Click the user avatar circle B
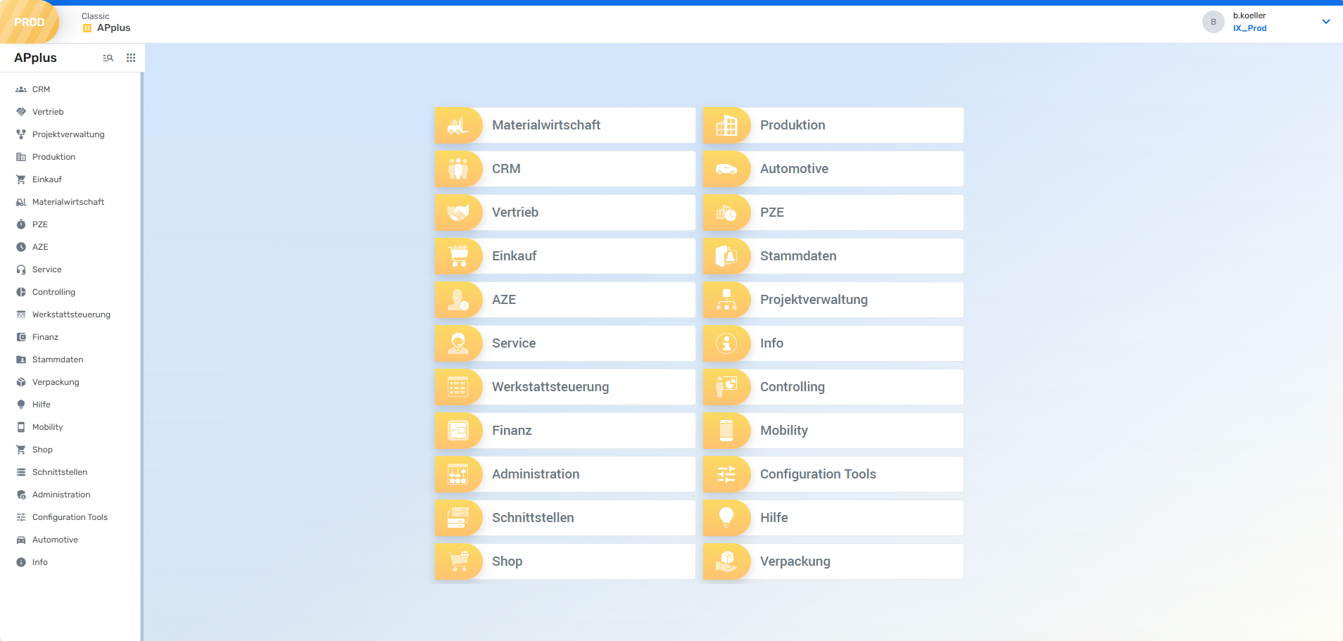This screenshot has height=641, width=1343. coord(1213,22)
